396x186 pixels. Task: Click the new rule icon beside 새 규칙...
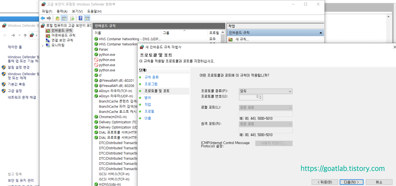(x=231, y=39)
